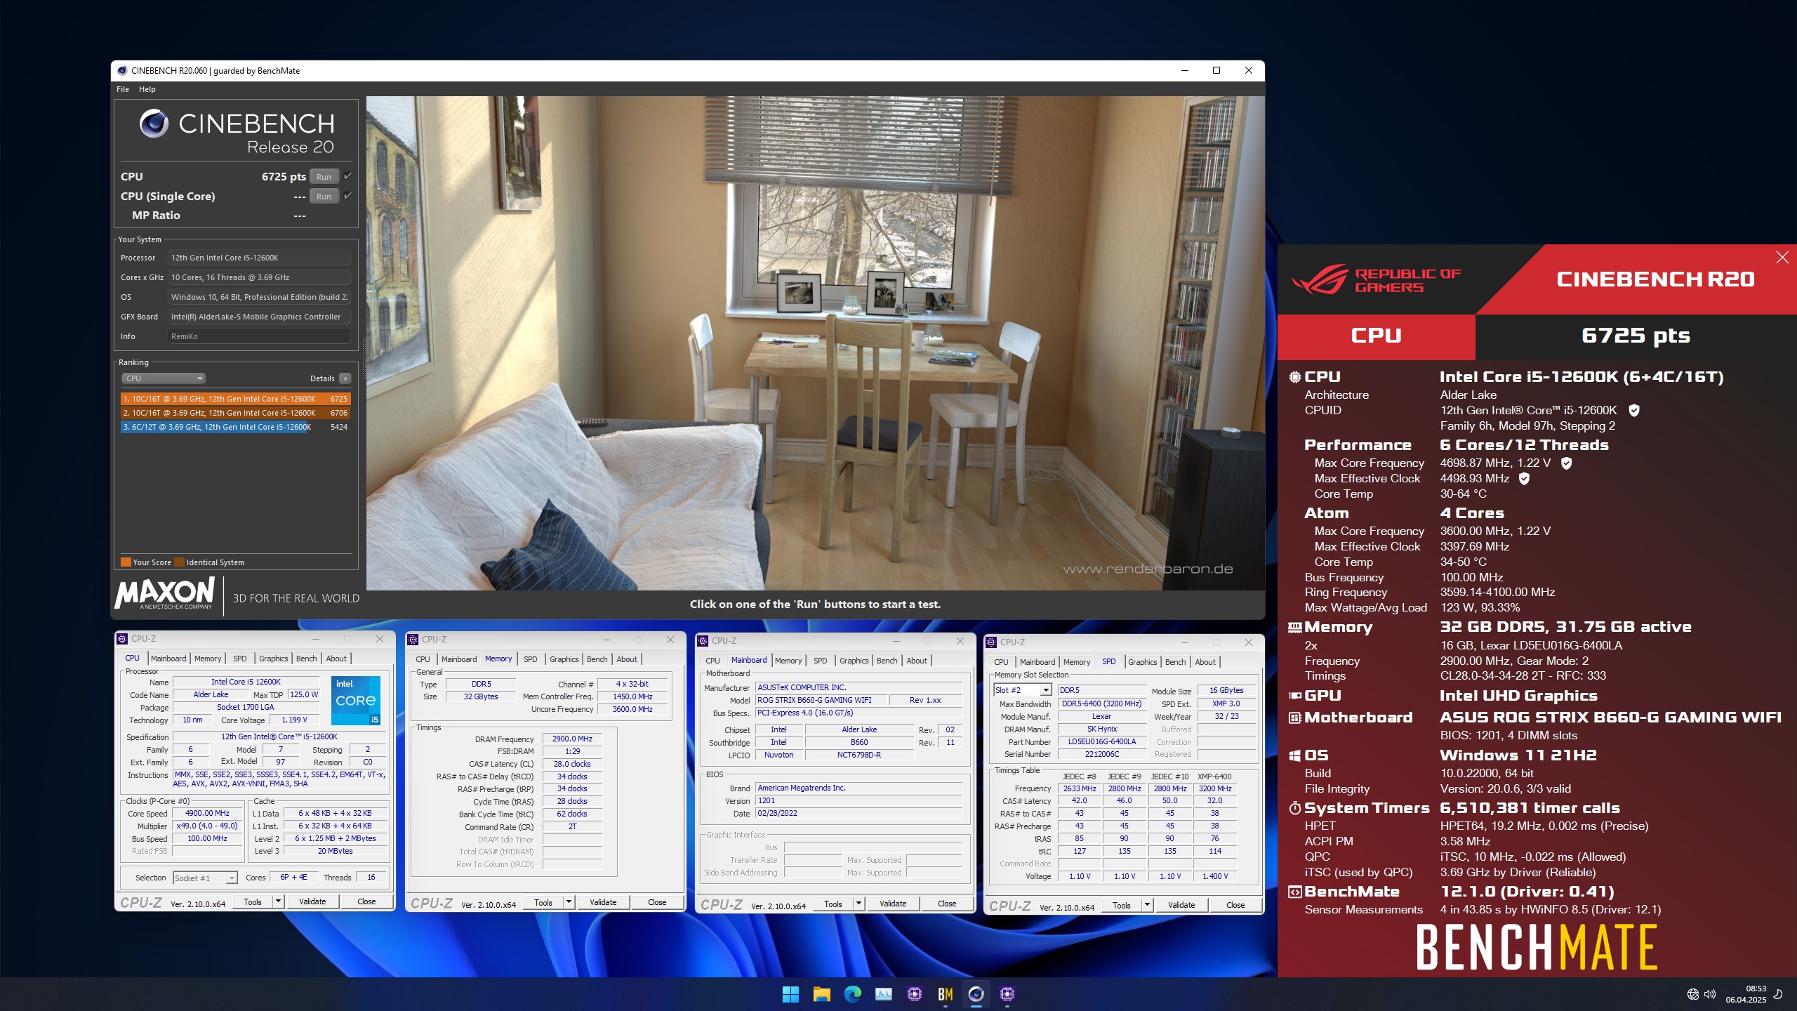Click shield next to Max Core Frequency
The height and width of the screenshot is (1011, 1797).
tap(1566, 463)
